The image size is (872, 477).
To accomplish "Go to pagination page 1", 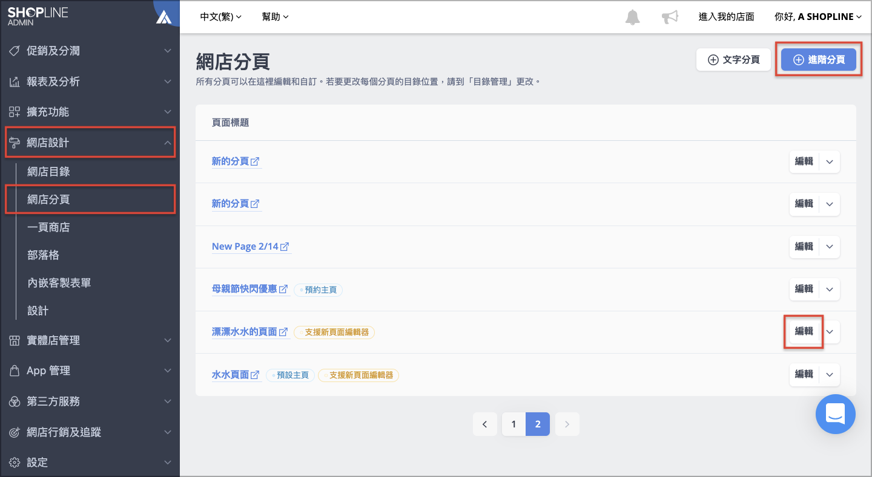I will click(x=514, y=424).
